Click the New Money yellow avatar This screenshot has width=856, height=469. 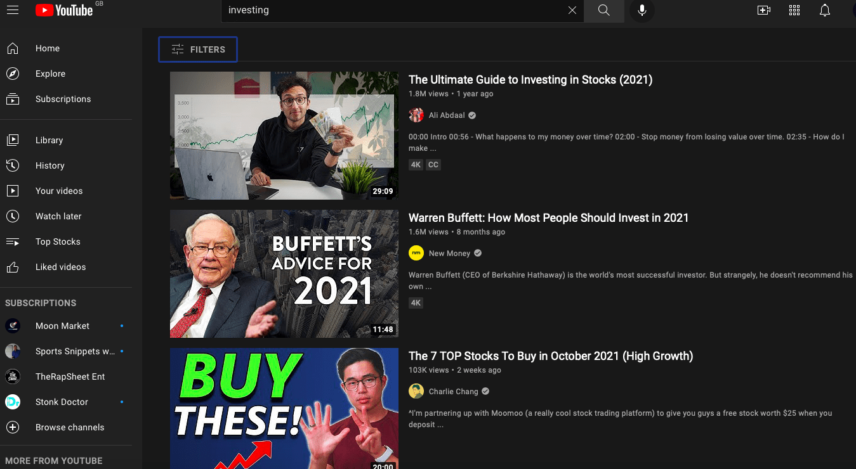point(416,254)
